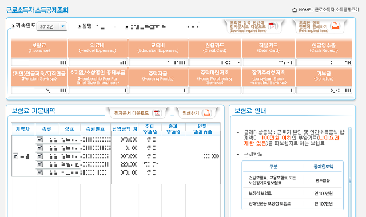Screen dimensions: 366x217
Task: Click the 보장성 보험료 row label
Action: pos(260,193)
